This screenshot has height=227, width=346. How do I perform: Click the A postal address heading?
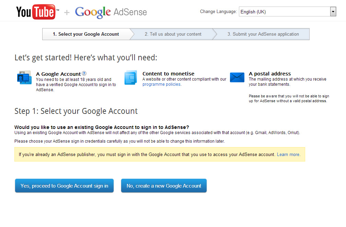tap(270, 74)
